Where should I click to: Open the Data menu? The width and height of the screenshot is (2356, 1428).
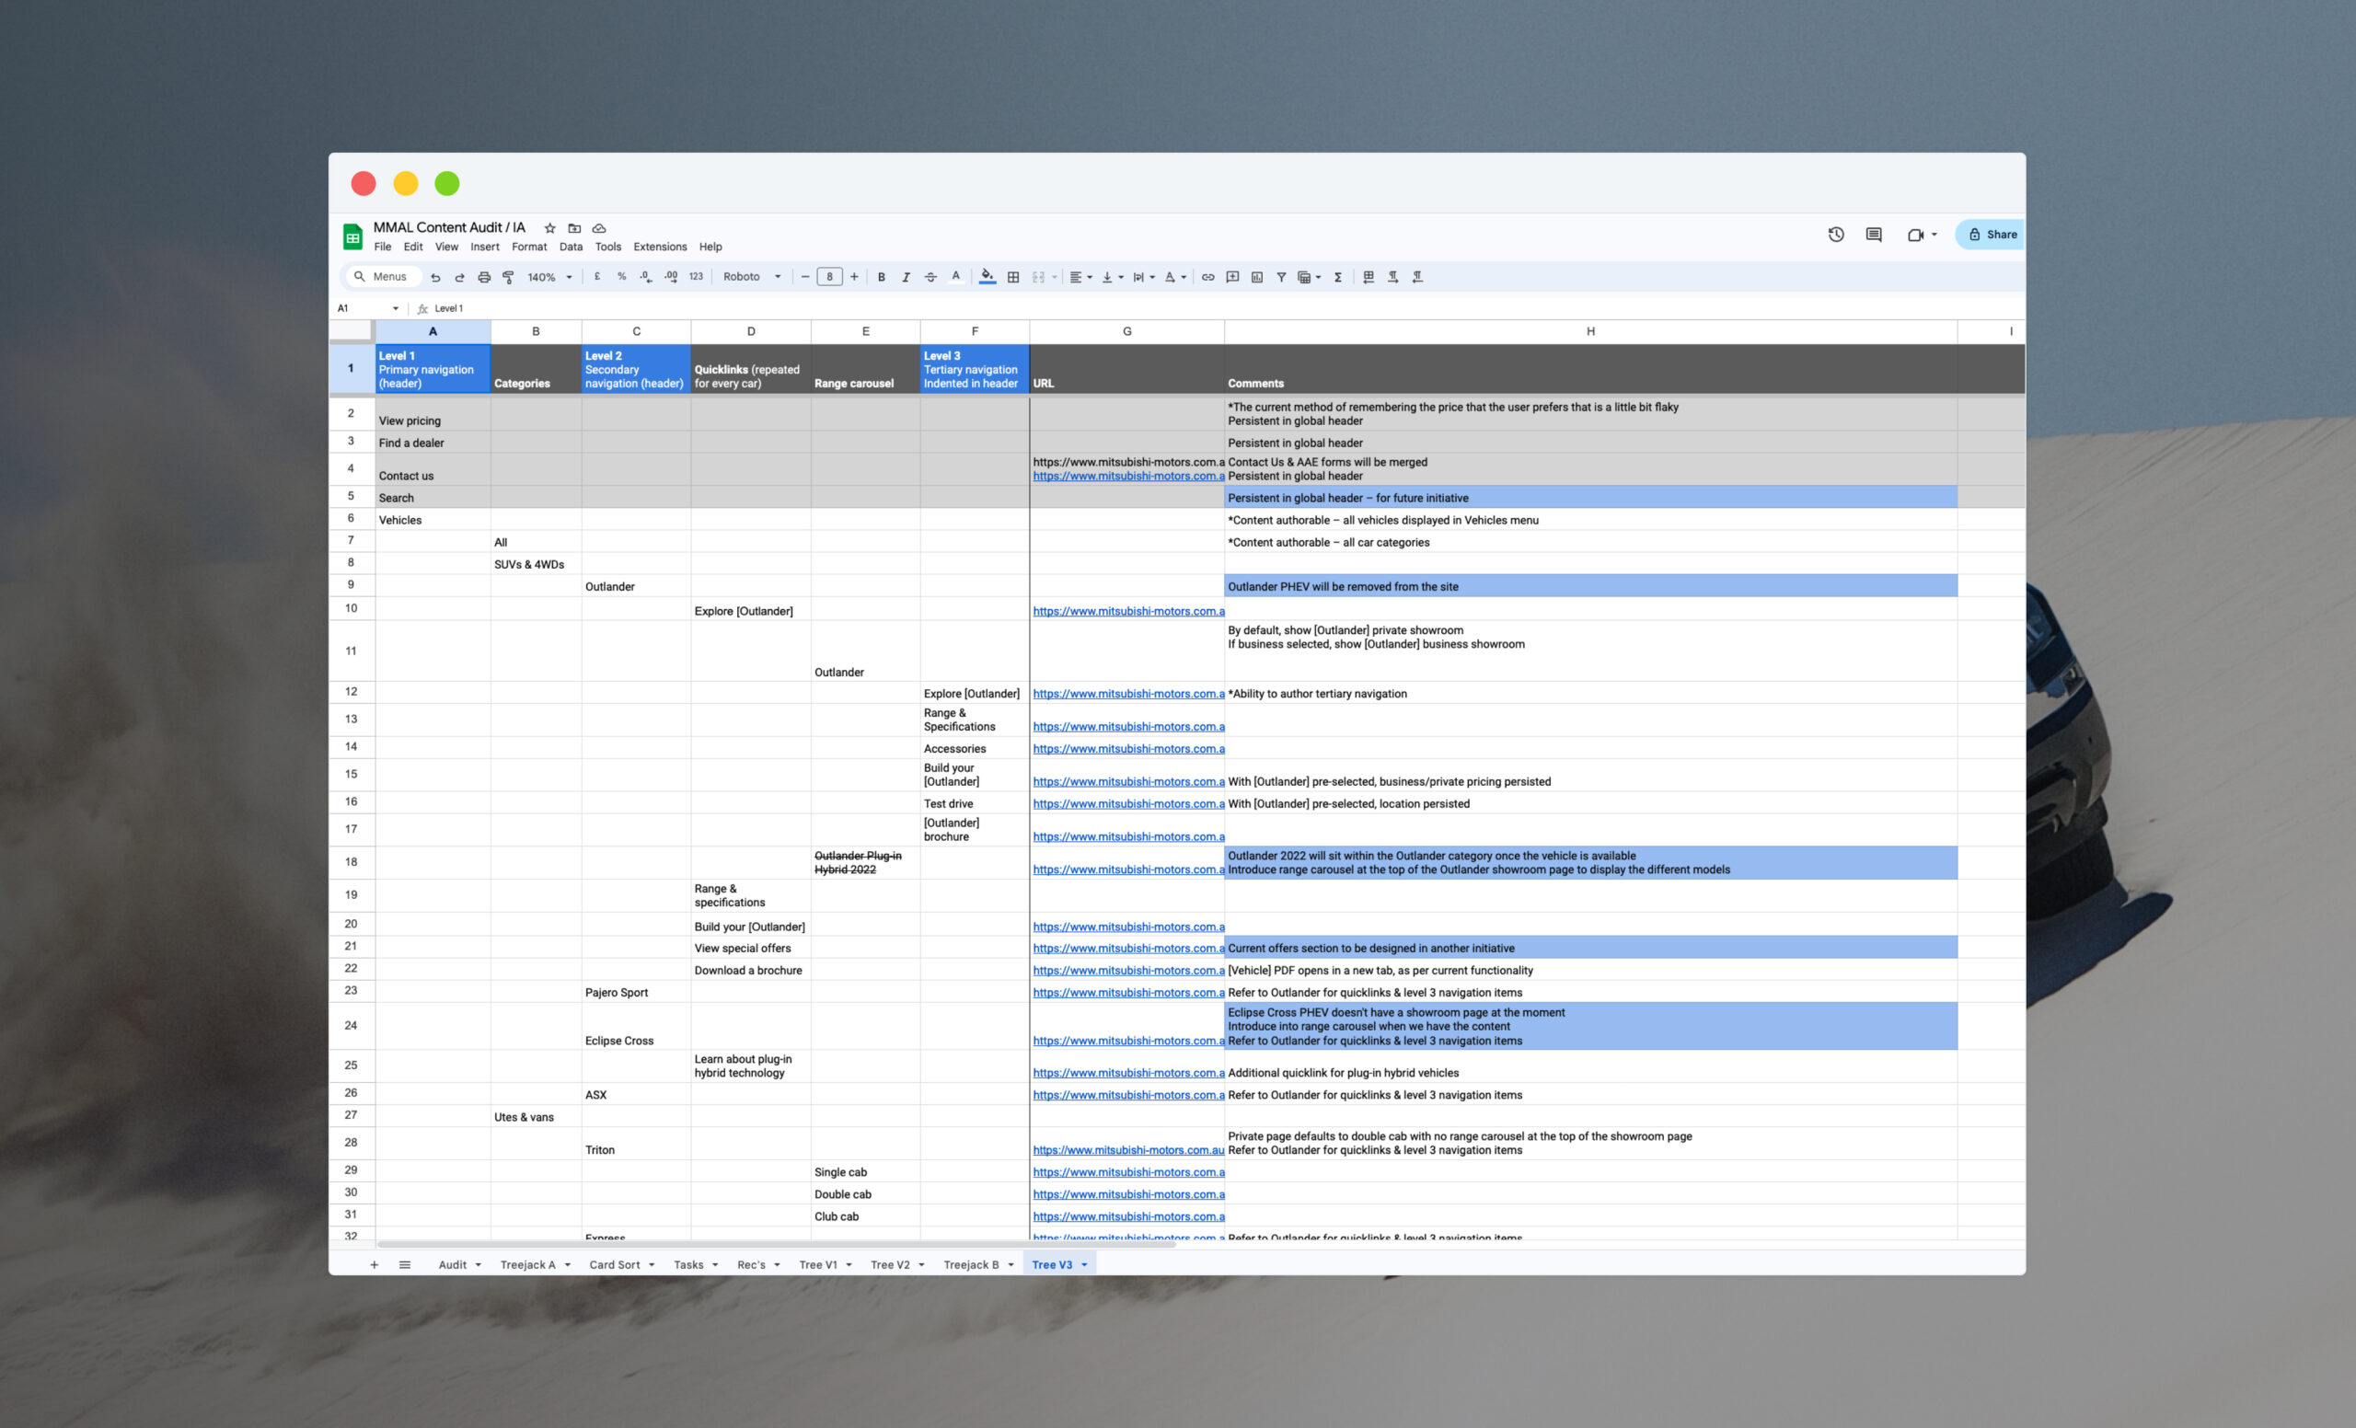click(x=571, y=247)
